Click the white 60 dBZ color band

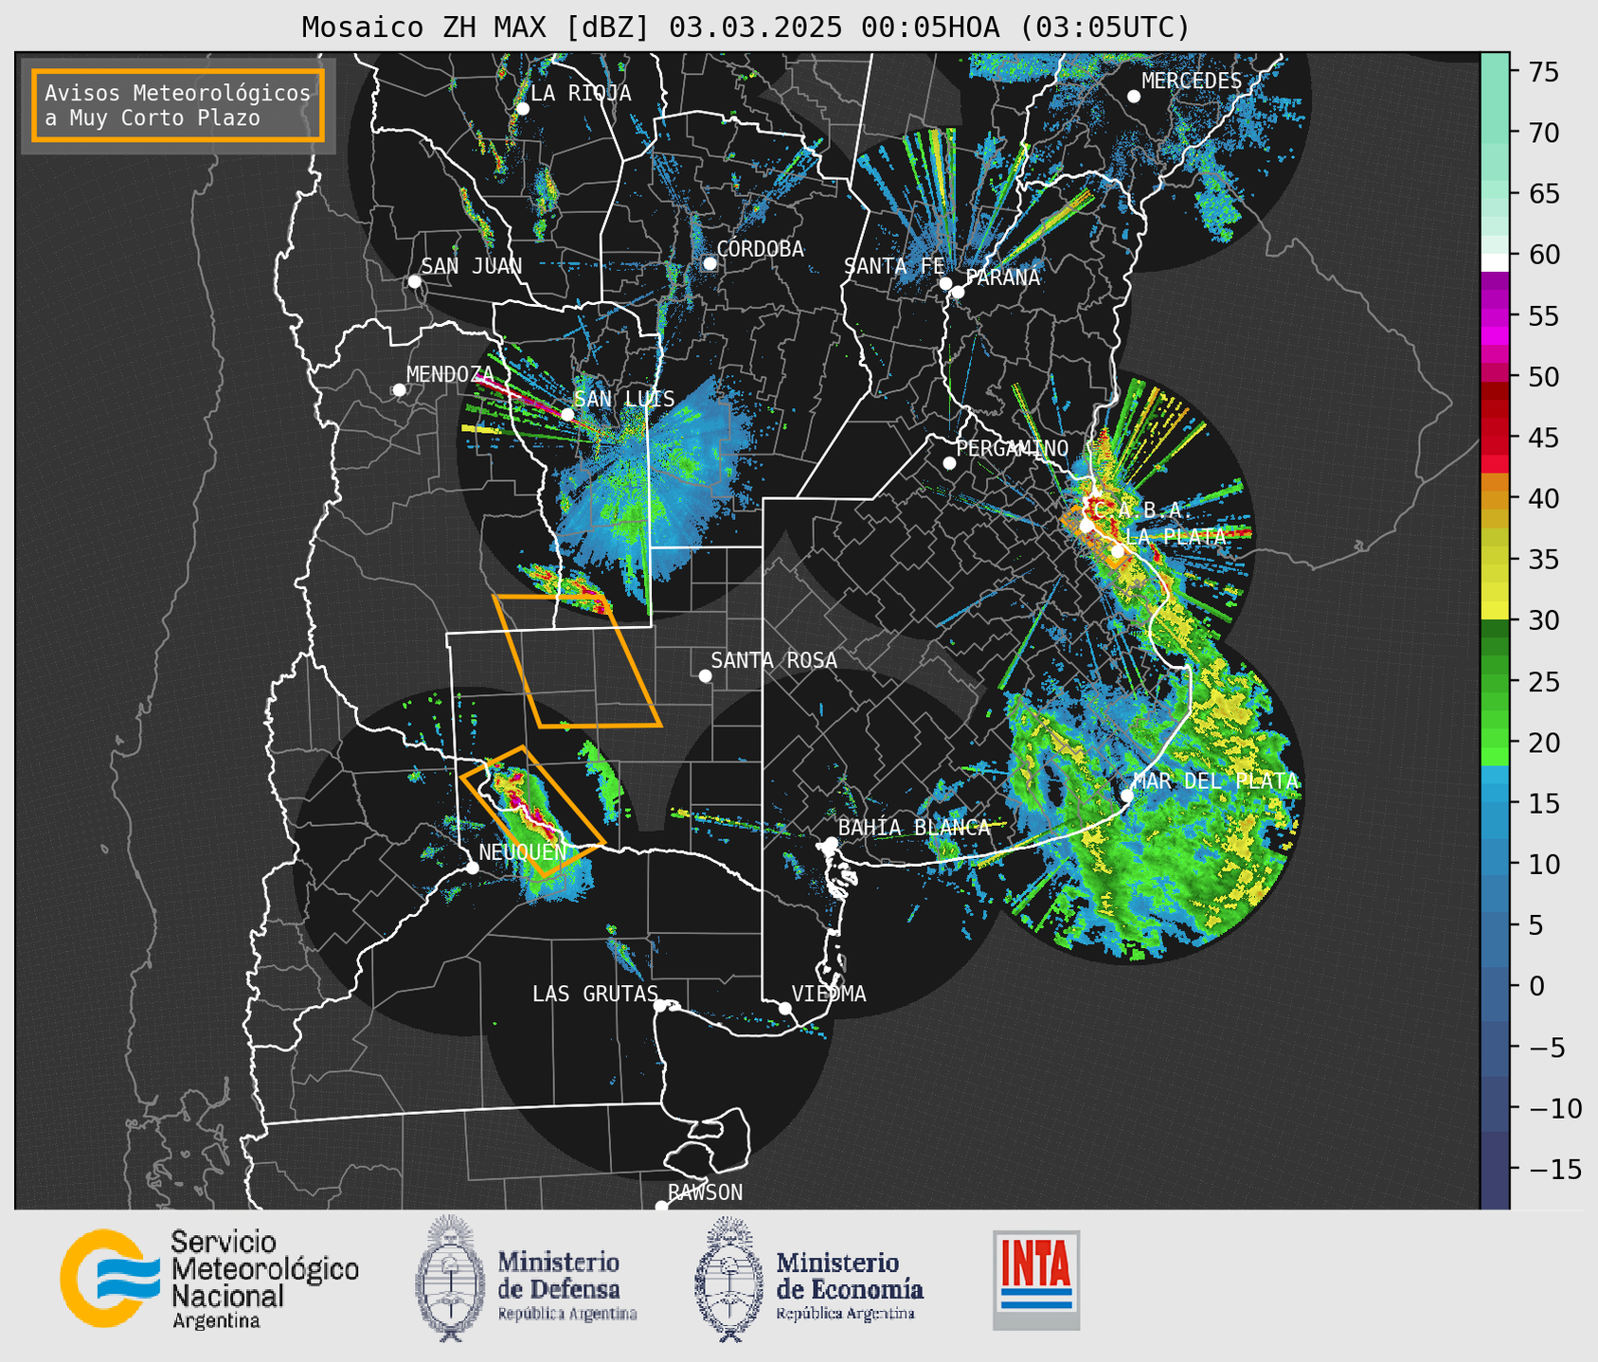(1495, 262)
